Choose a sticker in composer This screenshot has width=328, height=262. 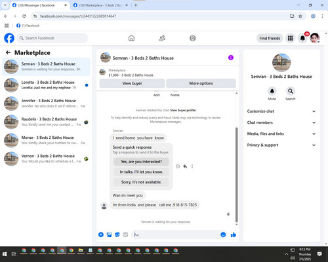click(117, 234)
